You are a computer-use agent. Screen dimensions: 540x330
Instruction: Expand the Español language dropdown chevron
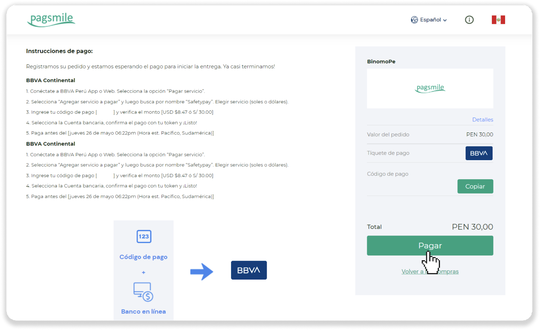(x=445, y=20)
